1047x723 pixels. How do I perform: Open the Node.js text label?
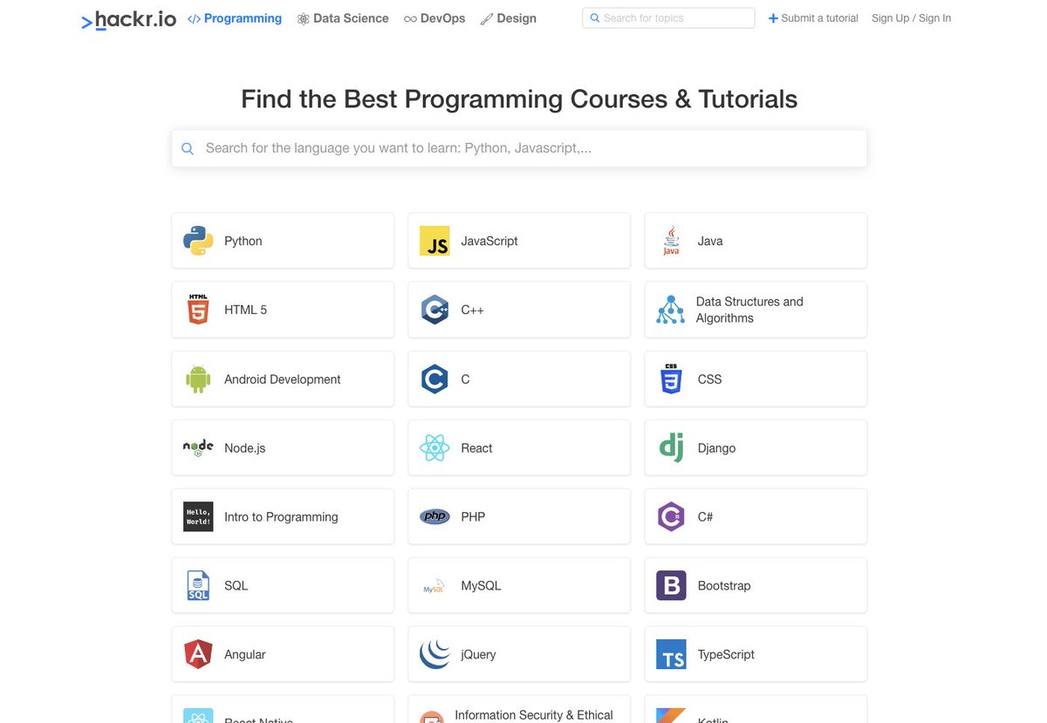(245, 447)
